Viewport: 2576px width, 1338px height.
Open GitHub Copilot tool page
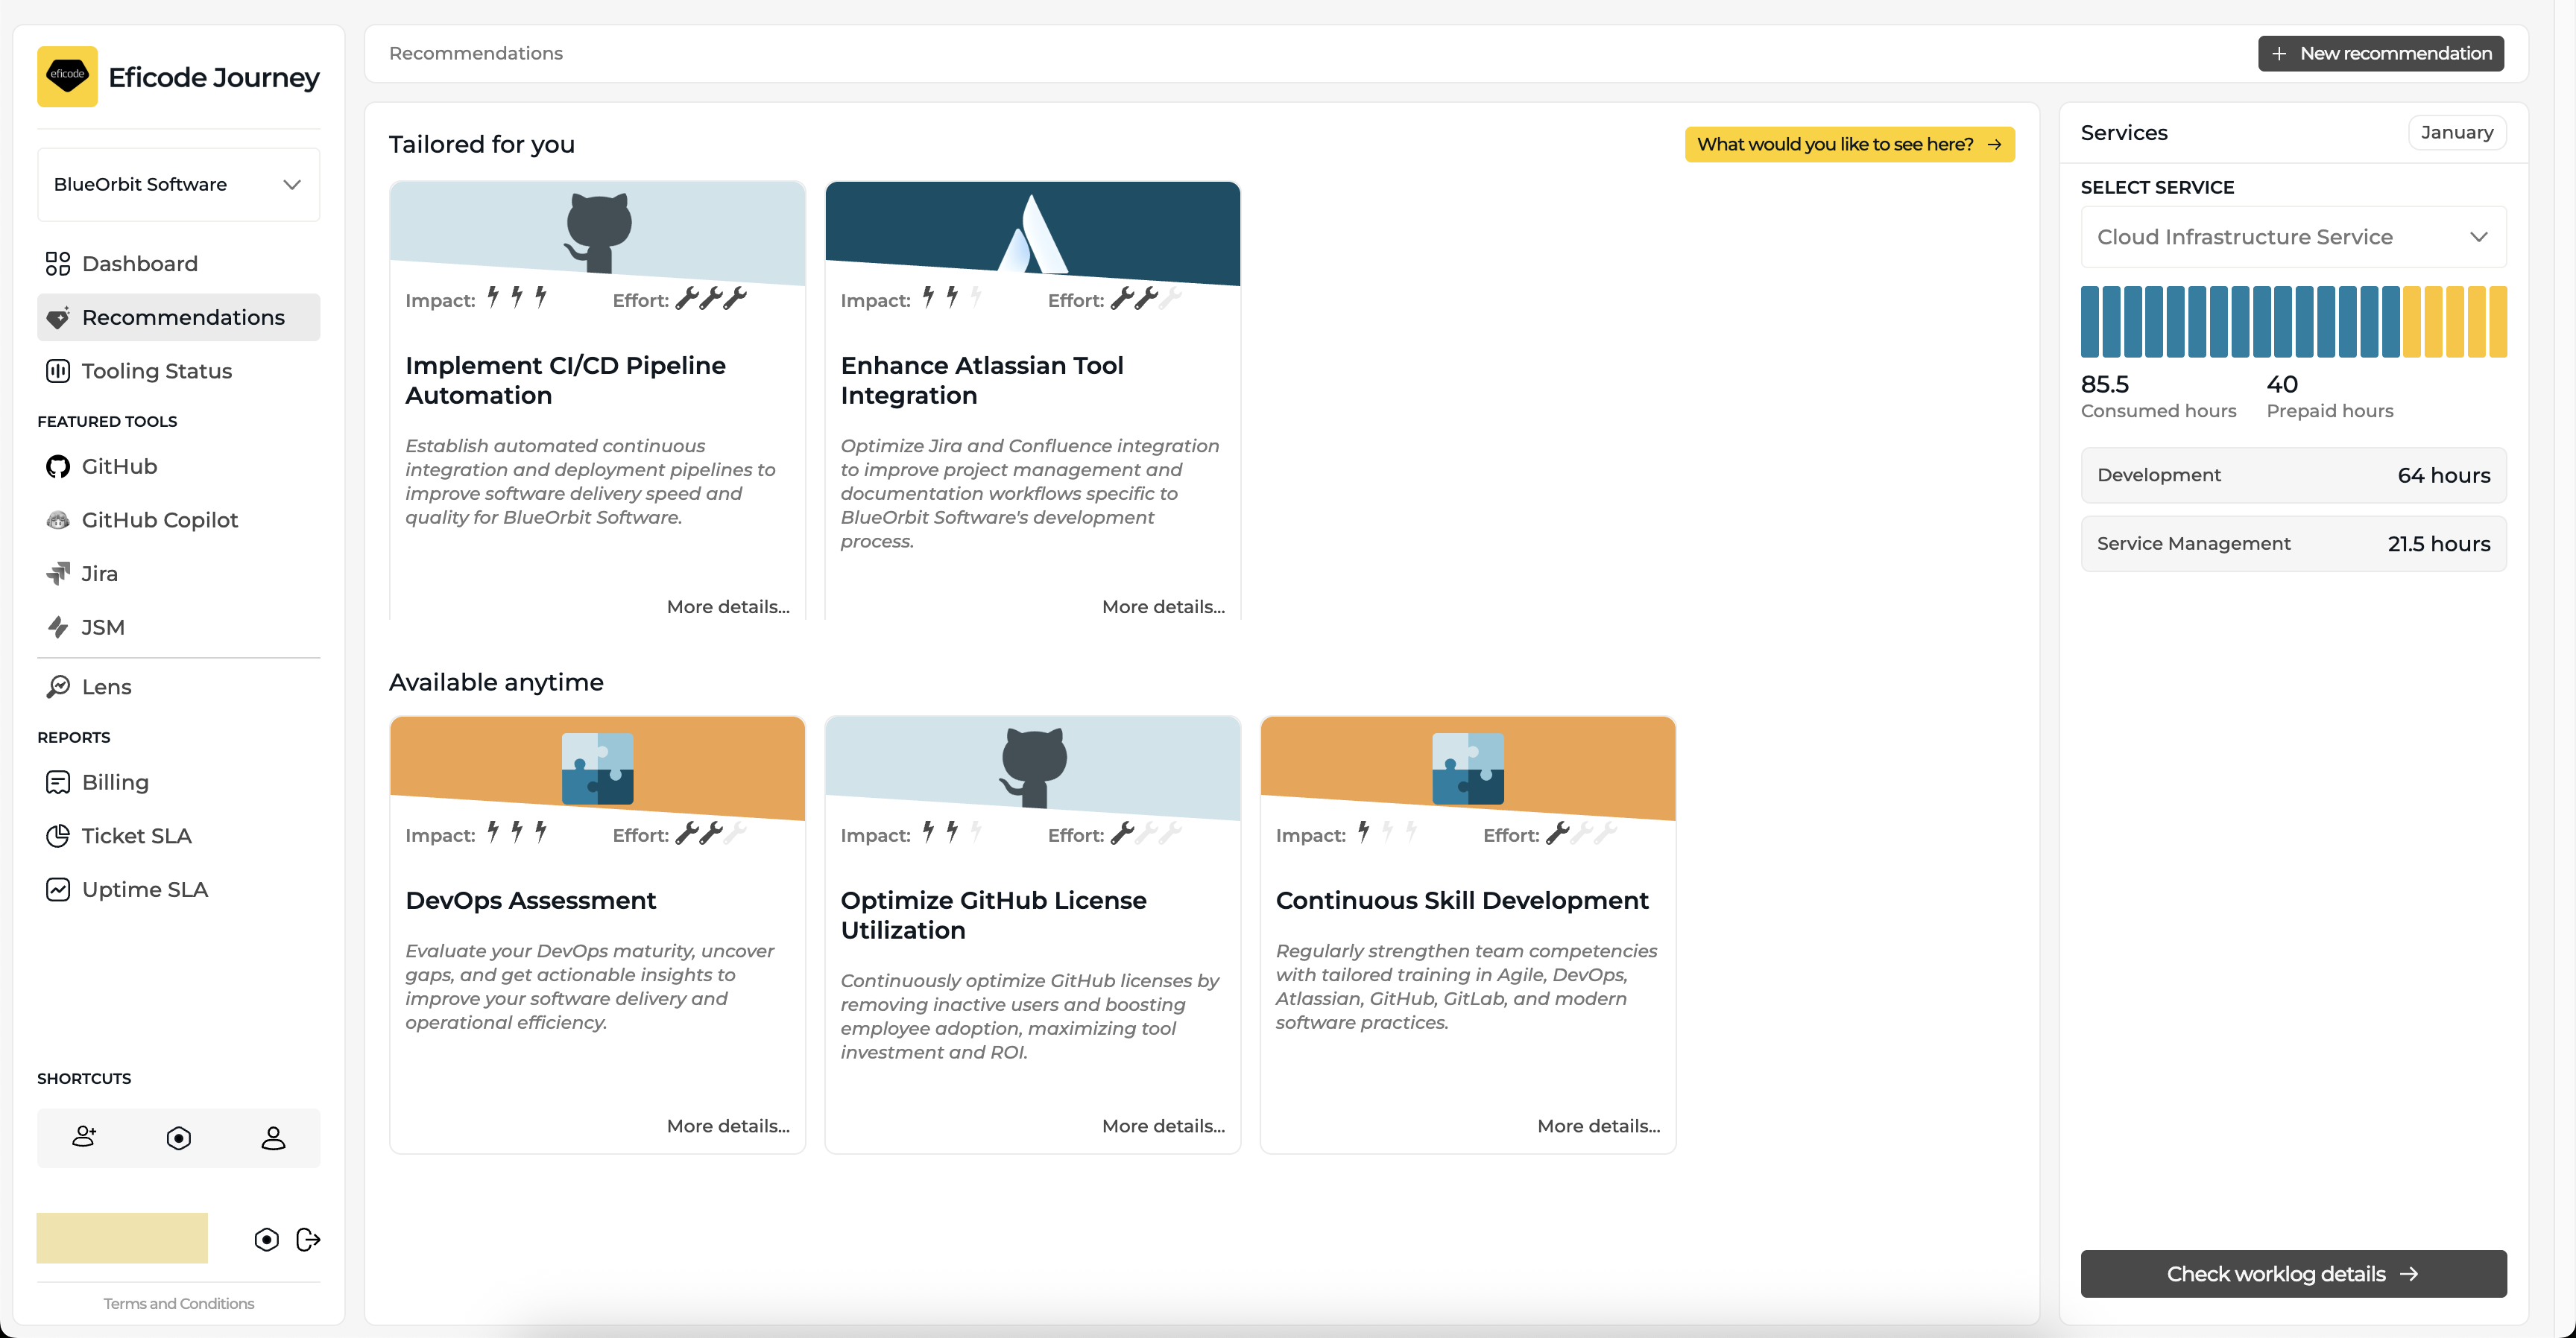tap(159, 519)
